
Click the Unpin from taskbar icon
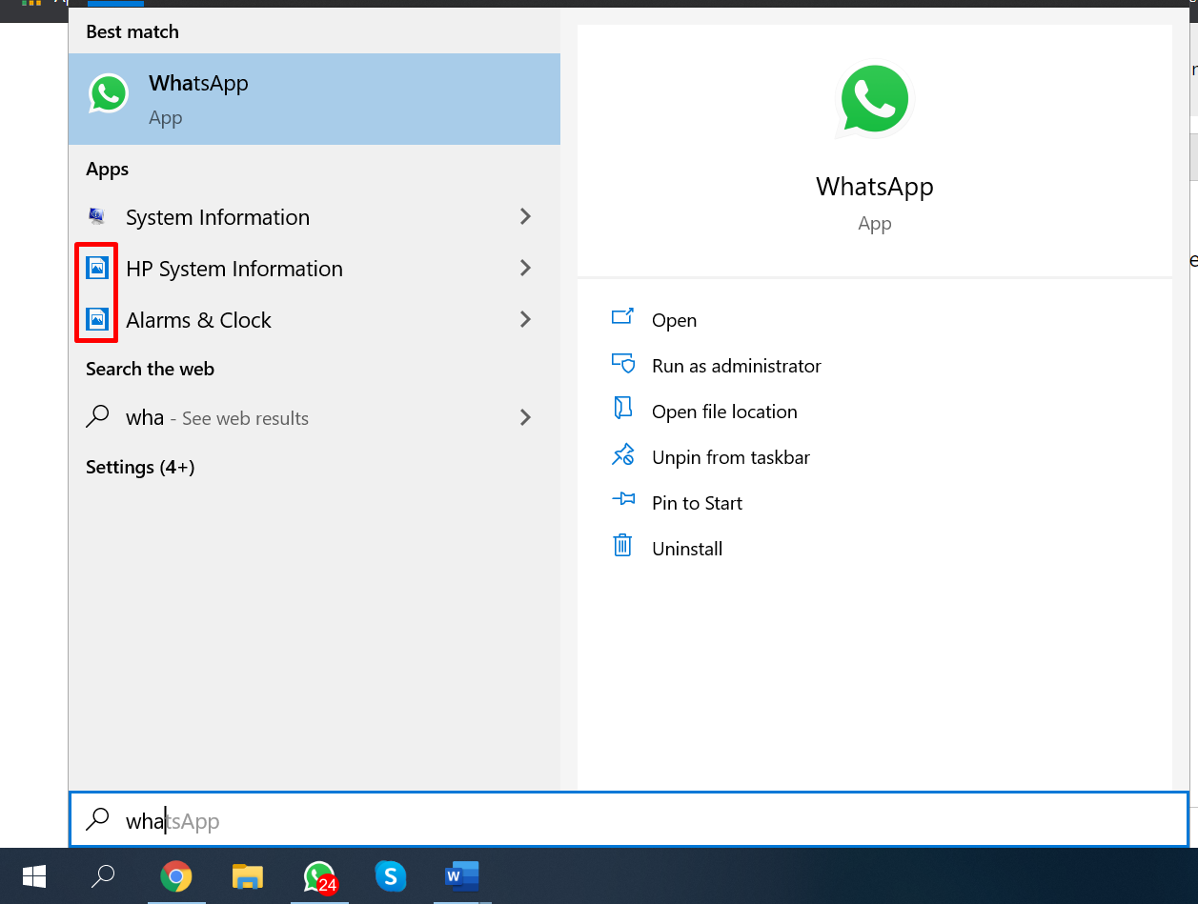tap(622, 454)
